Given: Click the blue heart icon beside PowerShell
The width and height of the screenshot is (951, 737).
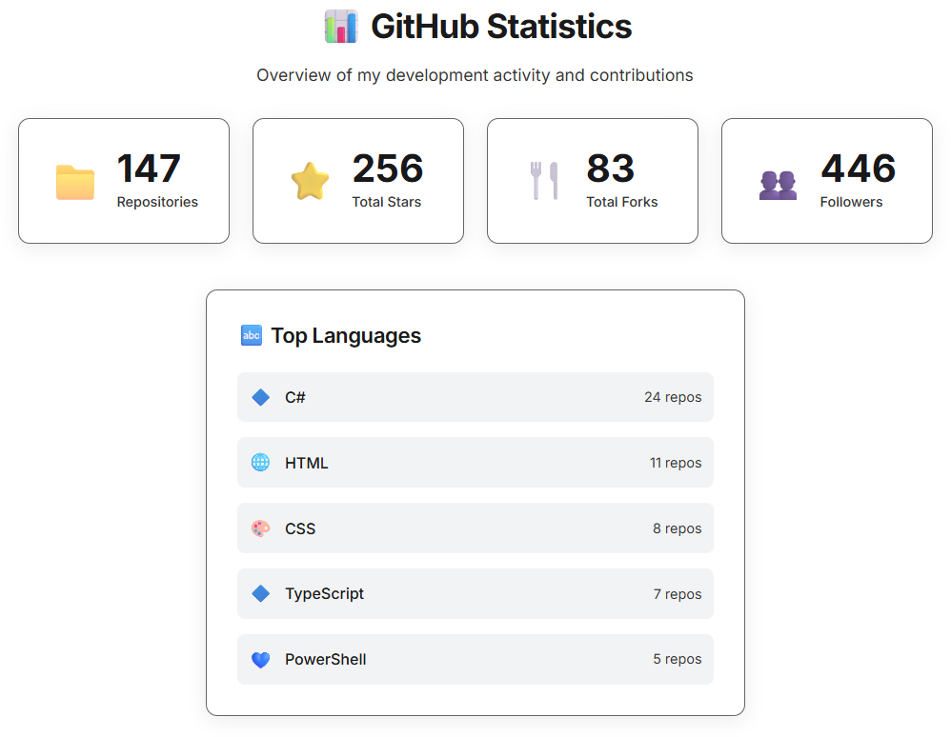Looking at the screenshot, I should coord(261,660).
